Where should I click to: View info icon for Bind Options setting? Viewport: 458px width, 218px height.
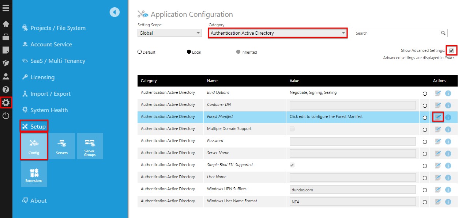point(448,93)
